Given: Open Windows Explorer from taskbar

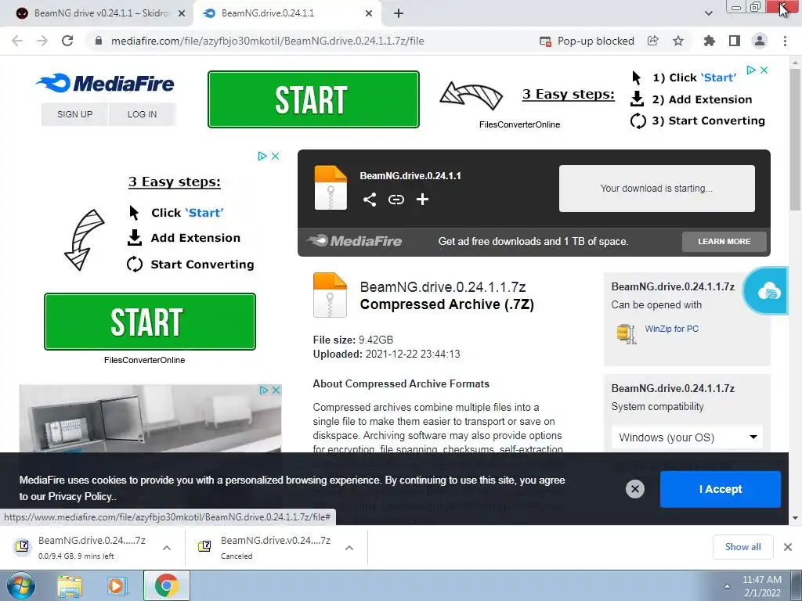Looking at the screenshot, I should click(69, 585).
